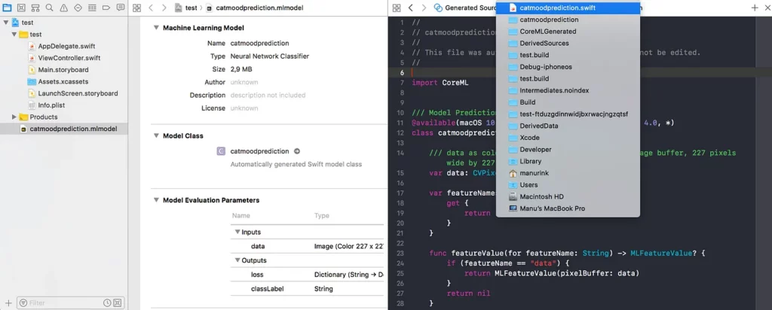
Task: Choose Library in path menu
Action: click(568, 161)
